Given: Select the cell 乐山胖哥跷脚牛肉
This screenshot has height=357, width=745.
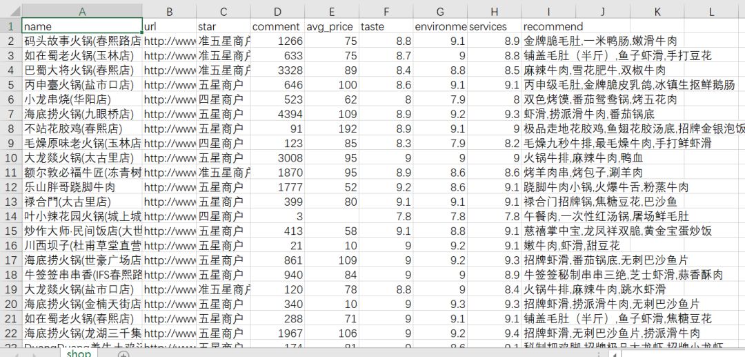Looking at the screenshot, I should pyautogui.click(x=82, y=187).
